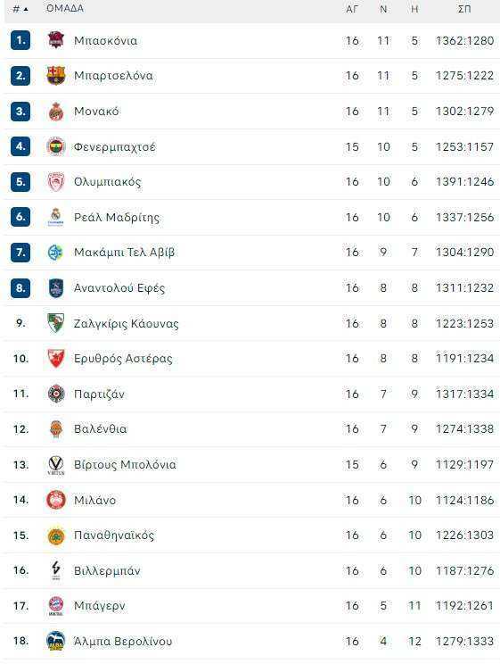
Task: Select the Ολυμπιακός team badge
Action: (56, 182)
